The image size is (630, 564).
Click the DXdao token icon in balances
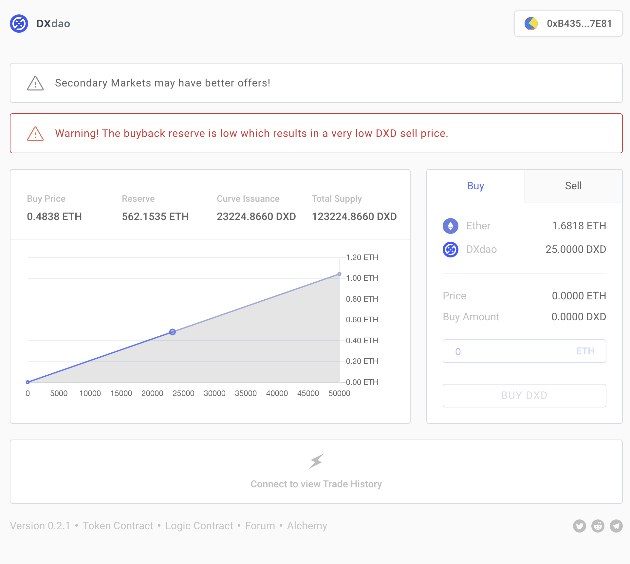[451, 250]
